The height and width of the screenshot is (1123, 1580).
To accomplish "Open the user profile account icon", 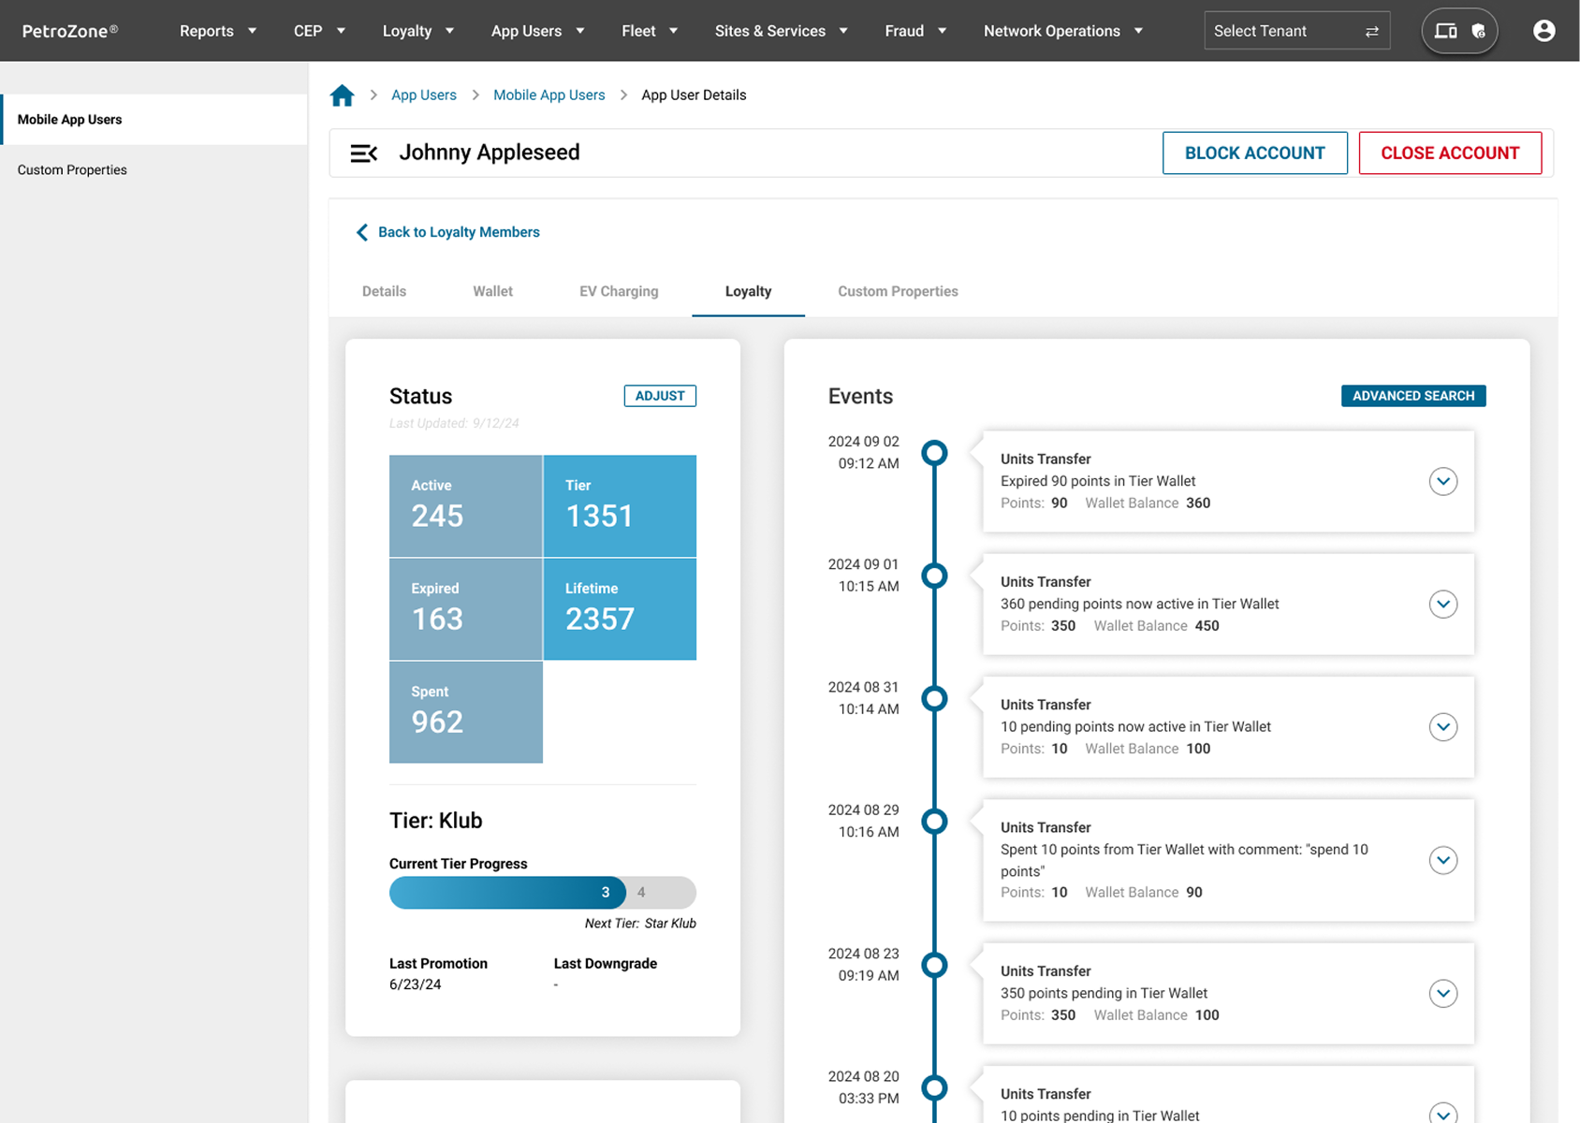I will pos(1543,31).
